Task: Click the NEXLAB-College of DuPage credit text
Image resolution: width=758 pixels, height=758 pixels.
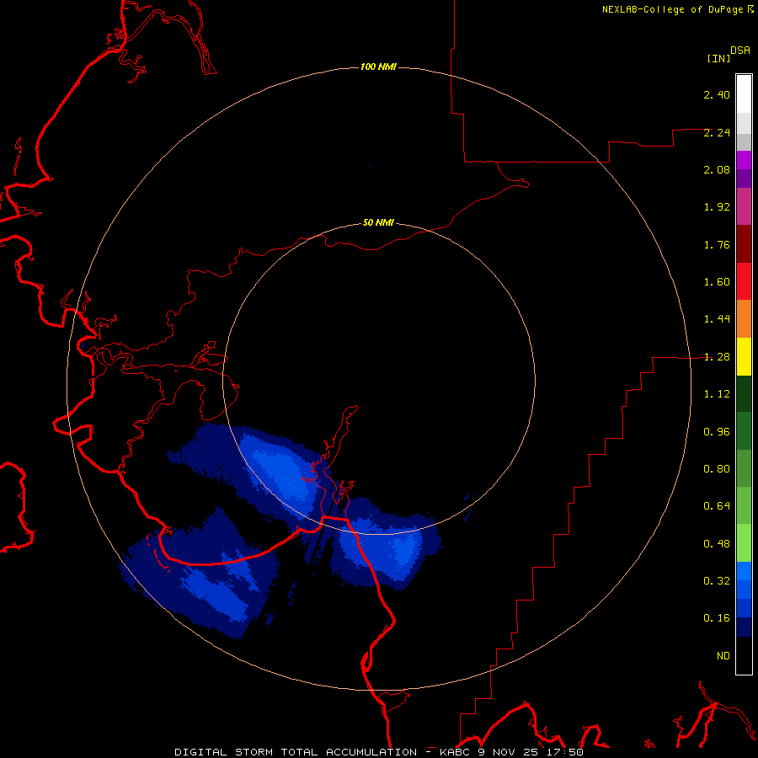Action: (673, 9)
